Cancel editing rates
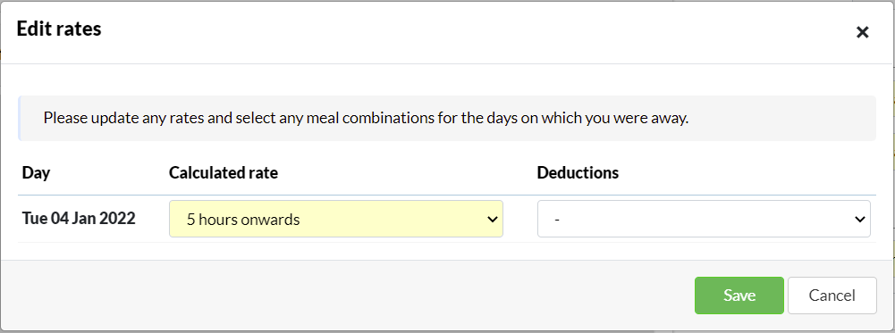895x333 pixels. click(832, 296)
